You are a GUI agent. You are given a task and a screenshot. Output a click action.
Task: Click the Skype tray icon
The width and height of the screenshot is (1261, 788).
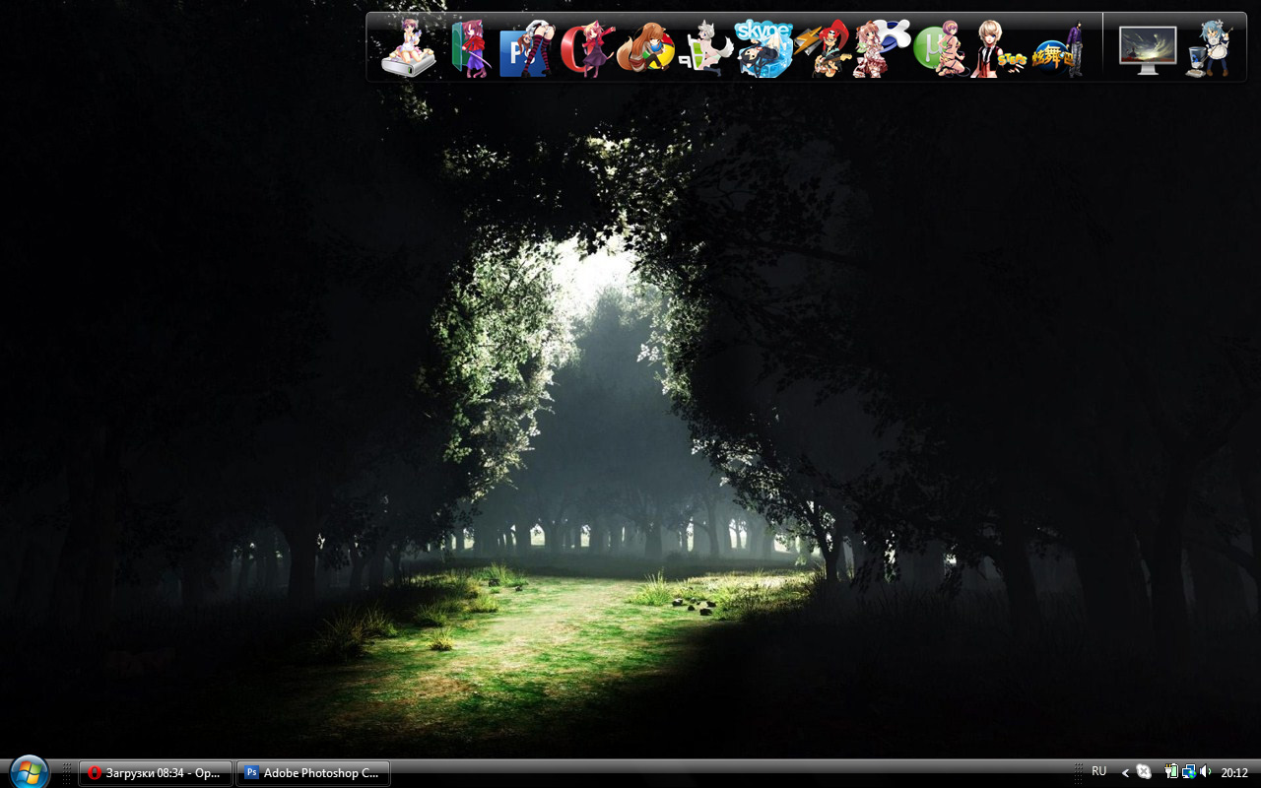[1144, 772]
